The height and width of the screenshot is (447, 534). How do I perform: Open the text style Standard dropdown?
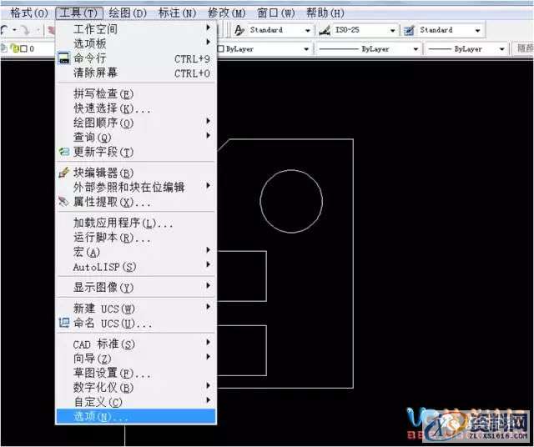pos(280,30)
